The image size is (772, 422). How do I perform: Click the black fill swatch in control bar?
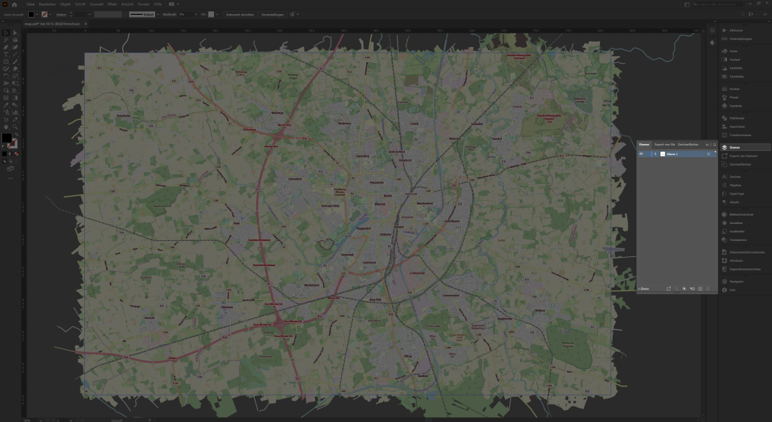click(x=31, y=14)
